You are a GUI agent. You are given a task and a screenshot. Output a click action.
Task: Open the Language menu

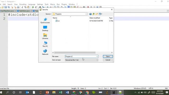coord(32,4)
